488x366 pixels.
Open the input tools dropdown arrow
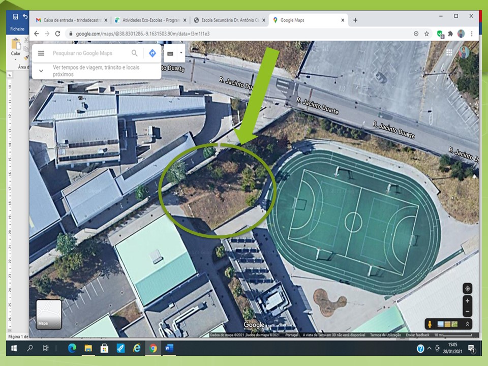click(x=181, y=52)
